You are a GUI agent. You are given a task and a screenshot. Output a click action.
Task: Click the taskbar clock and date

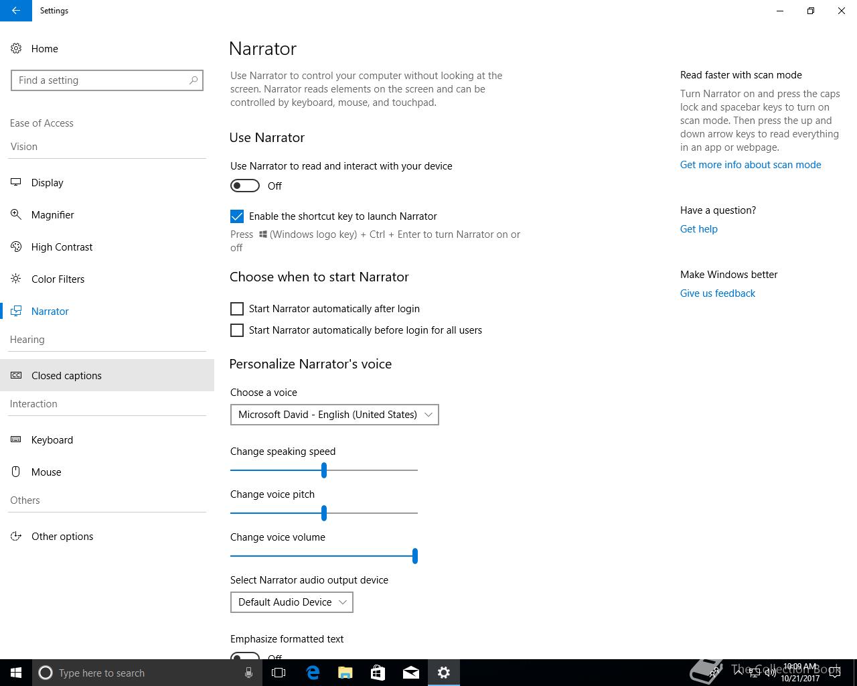click(801, 673)
